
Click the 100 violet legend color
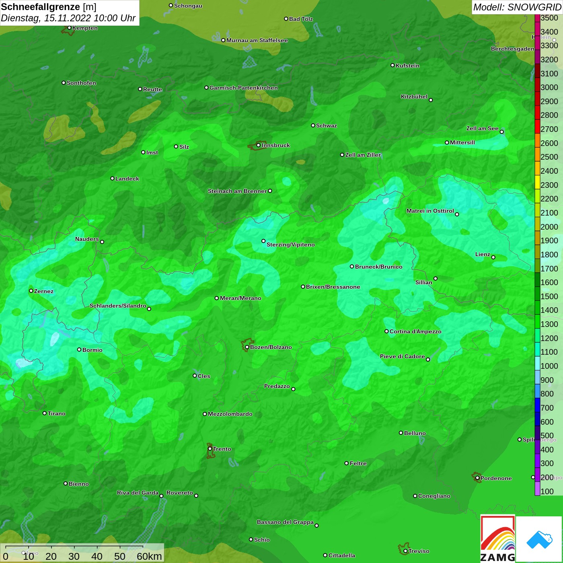tap(537, 488)
